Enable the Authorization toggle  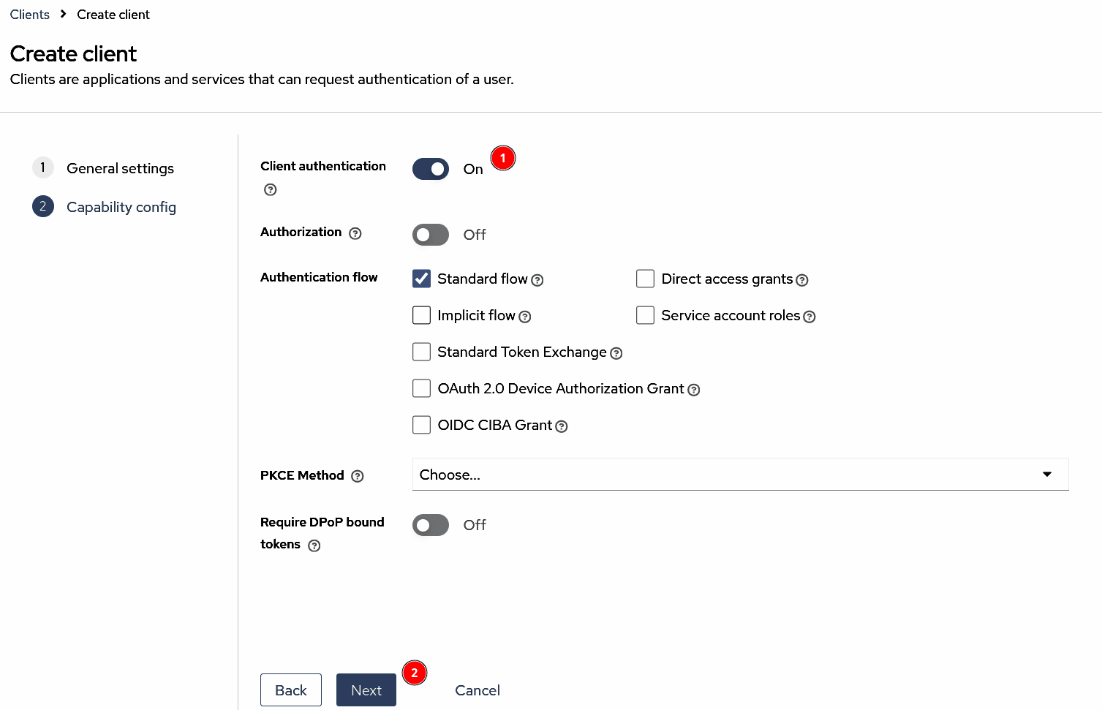pyautogui.click(x=431, y=235)
